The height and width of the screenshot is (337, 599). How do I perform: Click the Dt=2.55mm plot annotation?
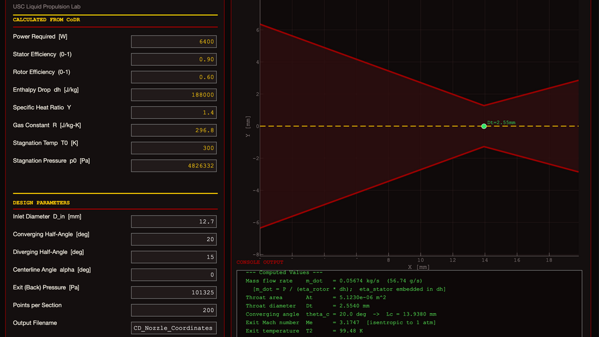click(501, 123)
